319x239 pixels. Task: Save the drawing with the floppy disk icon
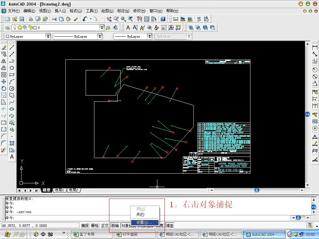pyautogui.click(x=22, y=19)
